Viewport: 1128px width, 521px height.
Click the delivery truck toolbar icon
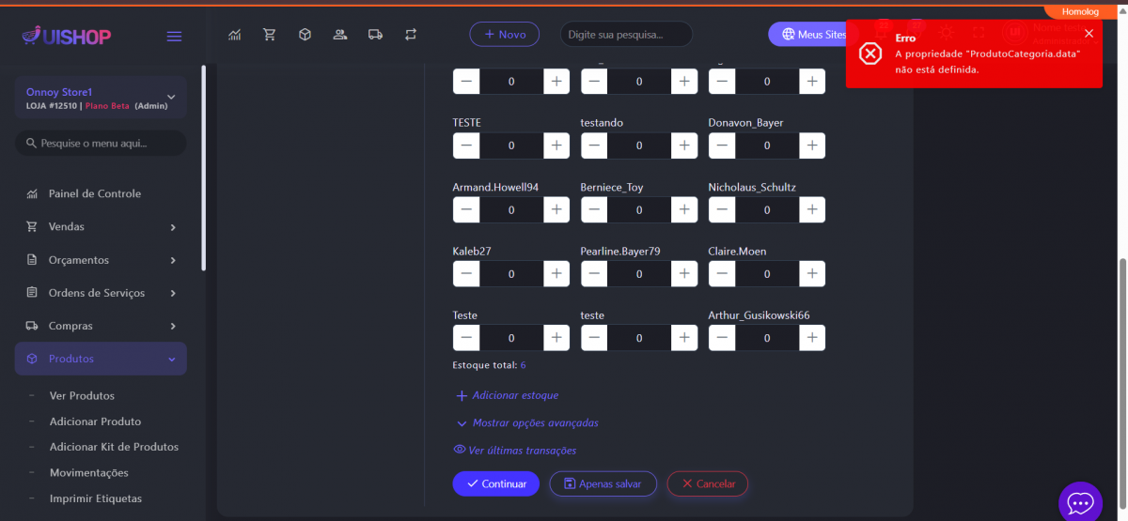click(x=375, y=35)
